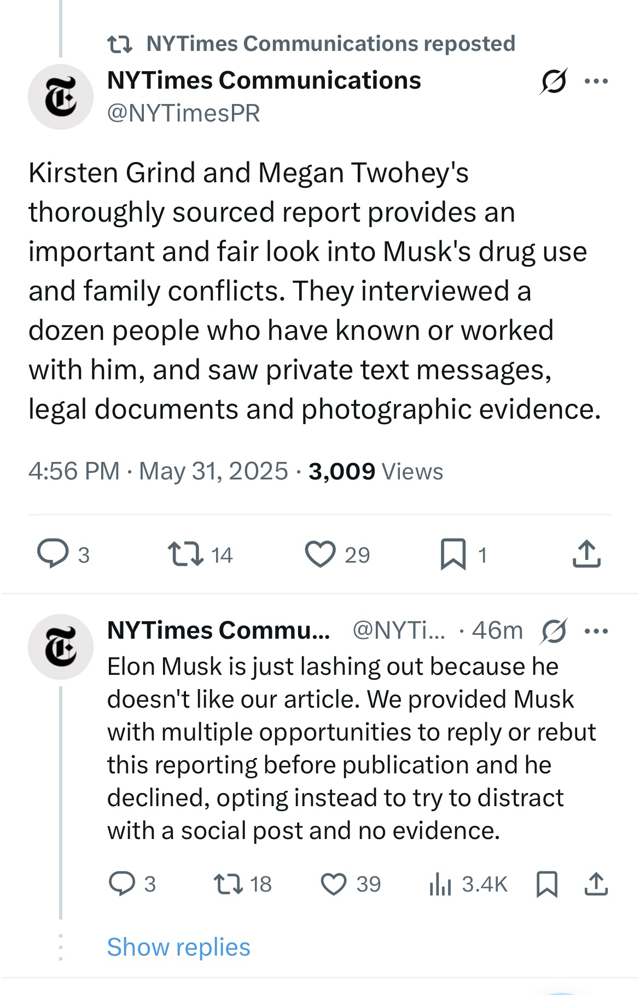The height and width of the screenshot is (995, 640).
Task: Open more options menu on main post
Action: click(x=596, y=82)
